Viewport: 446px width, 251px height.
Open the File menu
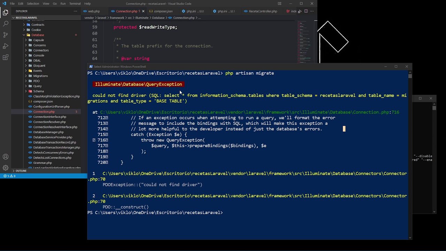pyautogui.click(x=12, y=3)
